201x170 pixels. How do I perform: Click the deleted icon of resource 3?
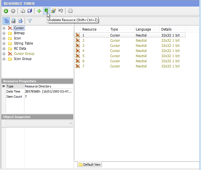click(78, 45)
